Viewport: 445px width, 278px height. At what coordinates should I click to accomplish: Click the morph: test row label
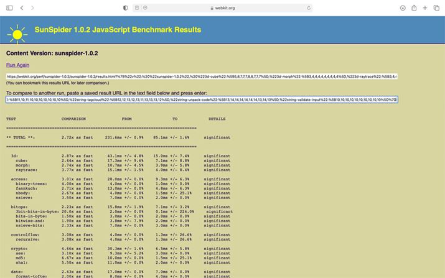[x=22, y=165]
